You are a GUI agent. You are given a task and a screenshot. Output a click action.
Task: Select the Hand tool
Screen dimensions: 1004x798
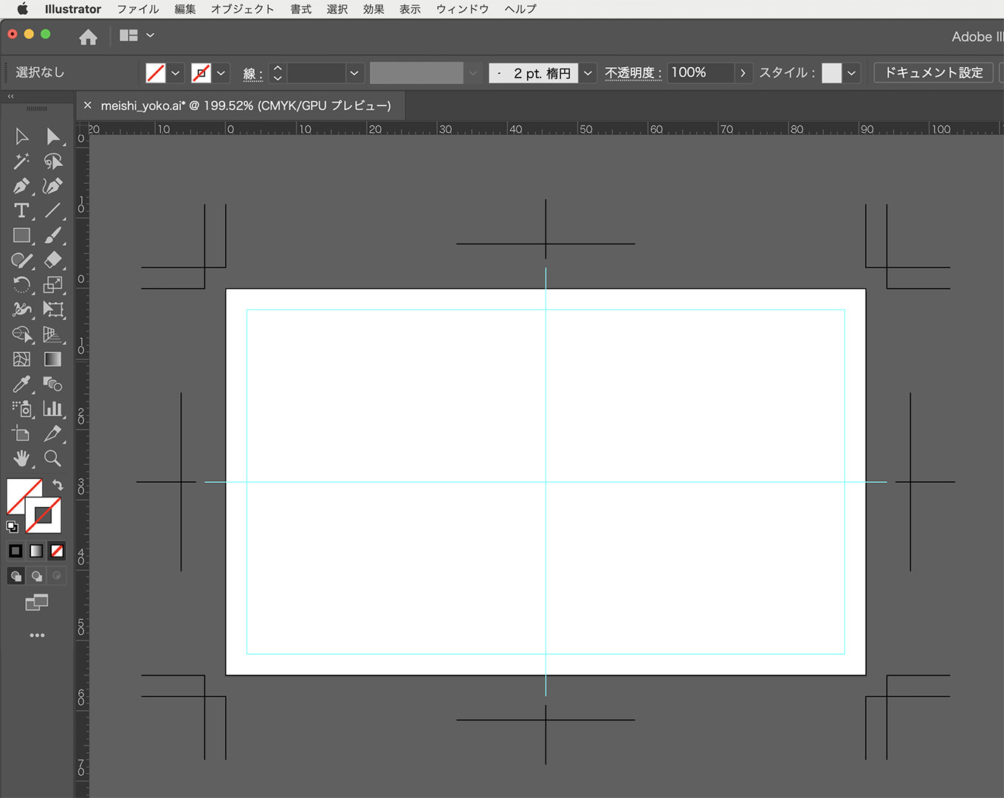coord(21,458)
